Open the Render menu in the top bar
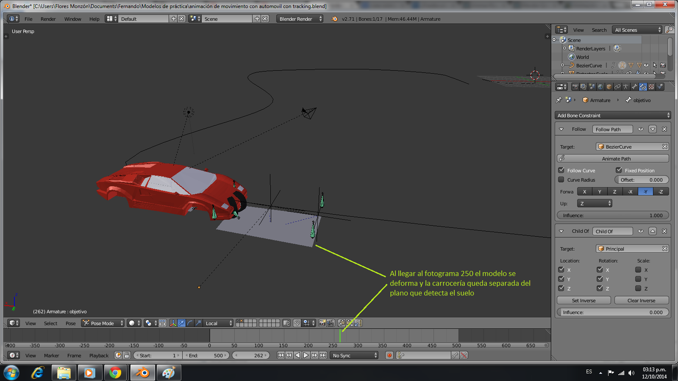The width and height of the screenshot is (678, 381). [x=48, y=19]
